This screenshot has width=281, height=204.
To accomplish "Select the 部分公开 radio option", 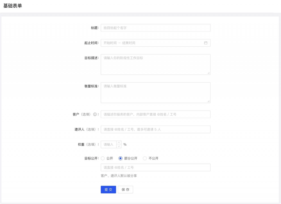I will (x=121, y=158).
